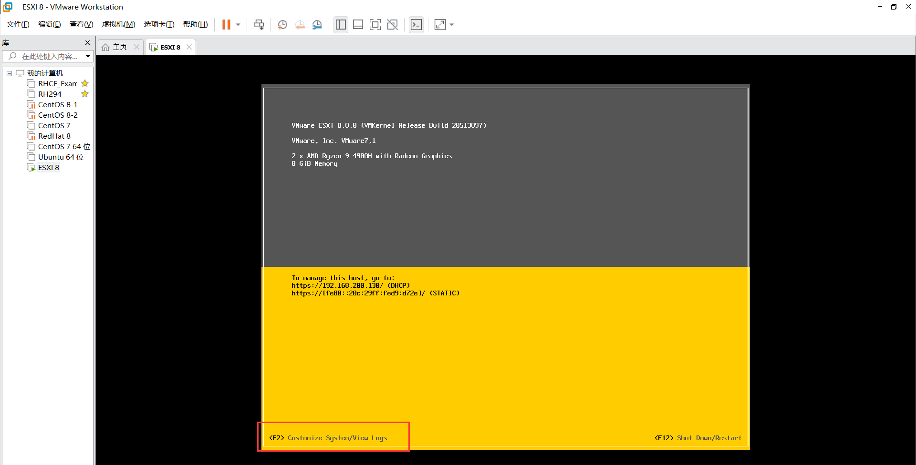This screenshot has height=465, width=916.
Task: Click the stretch guest display icon
Action: tap(440, 25)
